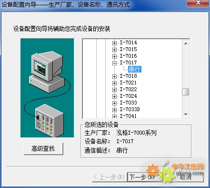The height and width of the screenshot is (188, 210).
Task: Click the device list scroll up arrow
Action: [186, 43]
